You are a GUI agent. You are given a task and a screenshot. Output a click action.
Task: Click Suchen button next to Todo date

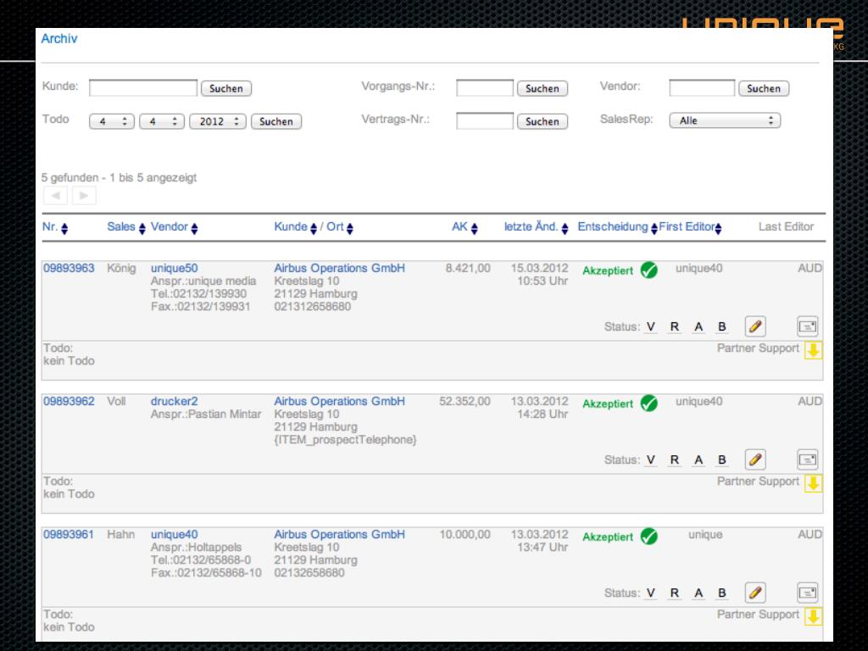(276, 121)
